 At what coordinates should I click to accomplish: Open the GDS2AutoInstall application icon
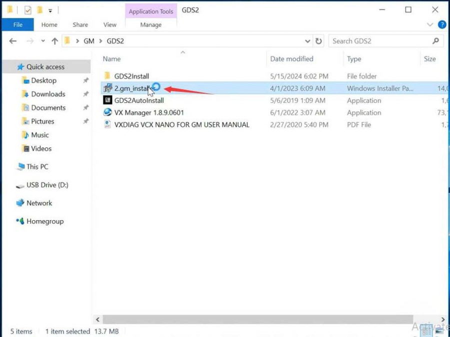click(108, 100)
